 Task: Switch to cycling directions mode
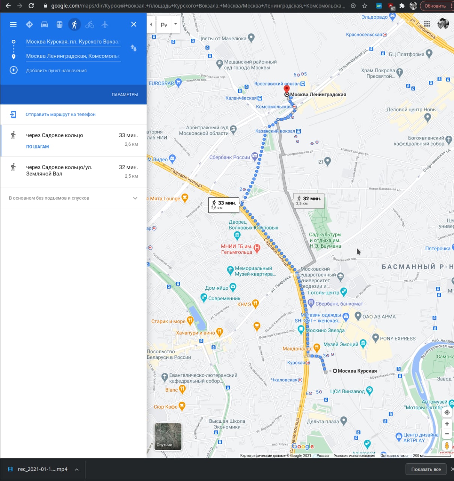point(89,24)
